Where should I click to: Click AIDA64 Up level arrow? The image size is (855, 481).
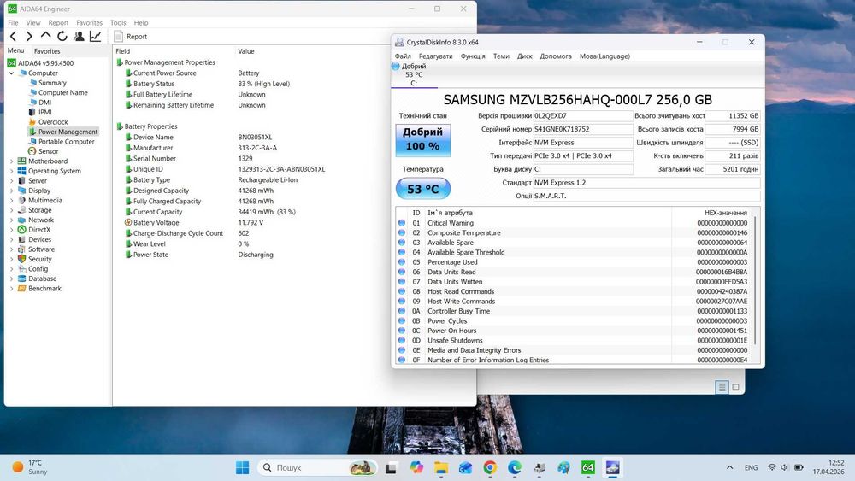tap(46, 36)
